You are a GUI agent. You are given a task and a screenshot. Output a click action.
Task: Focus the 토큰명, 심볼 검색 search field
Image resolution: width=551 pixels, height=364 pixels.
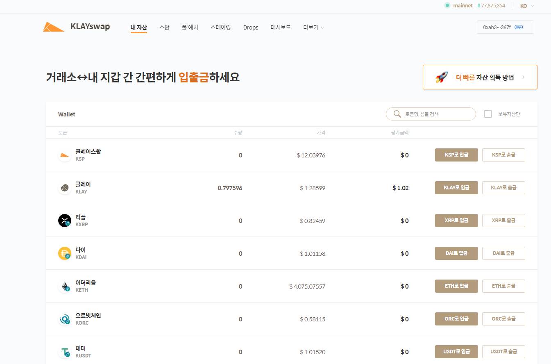(x=431, y=114)
